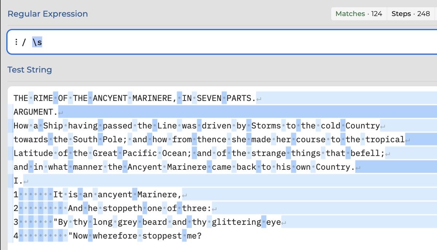Click the regular expression input field
This screenshot has height=250, width=437.
tap(221, 42)
